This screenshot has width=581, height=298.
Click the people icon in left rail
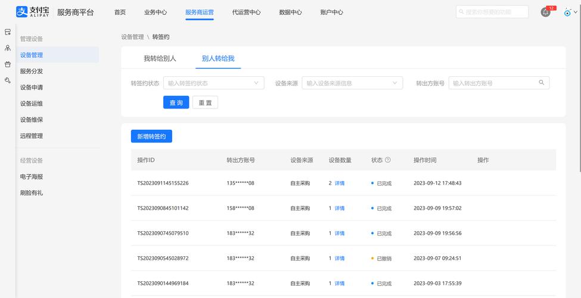click(x=7, y=48)
